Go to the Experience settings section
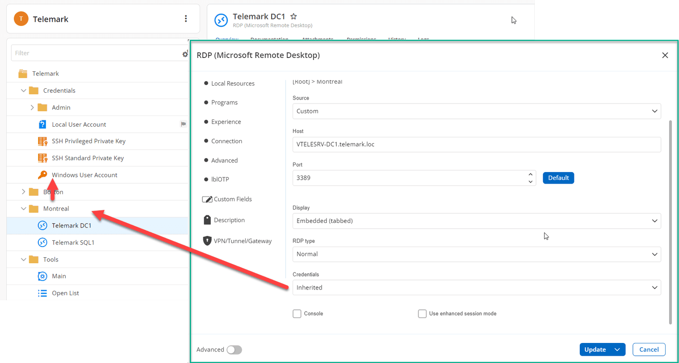Viewport: 679px width, 363px height. coord(226,122)
